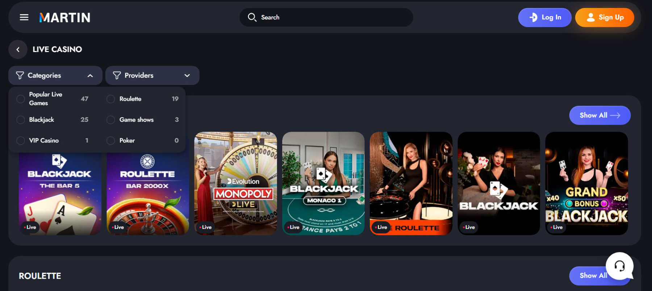Select the Popular Live Games radio option
This screenshot has width=652, height=291.
21,99
